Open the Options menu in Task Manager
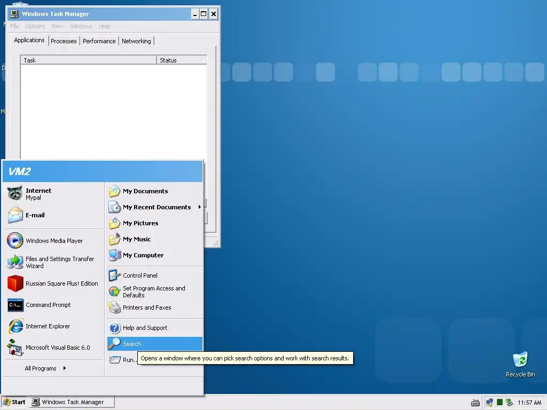Viewport: 547px width, 410px height. 35,26
